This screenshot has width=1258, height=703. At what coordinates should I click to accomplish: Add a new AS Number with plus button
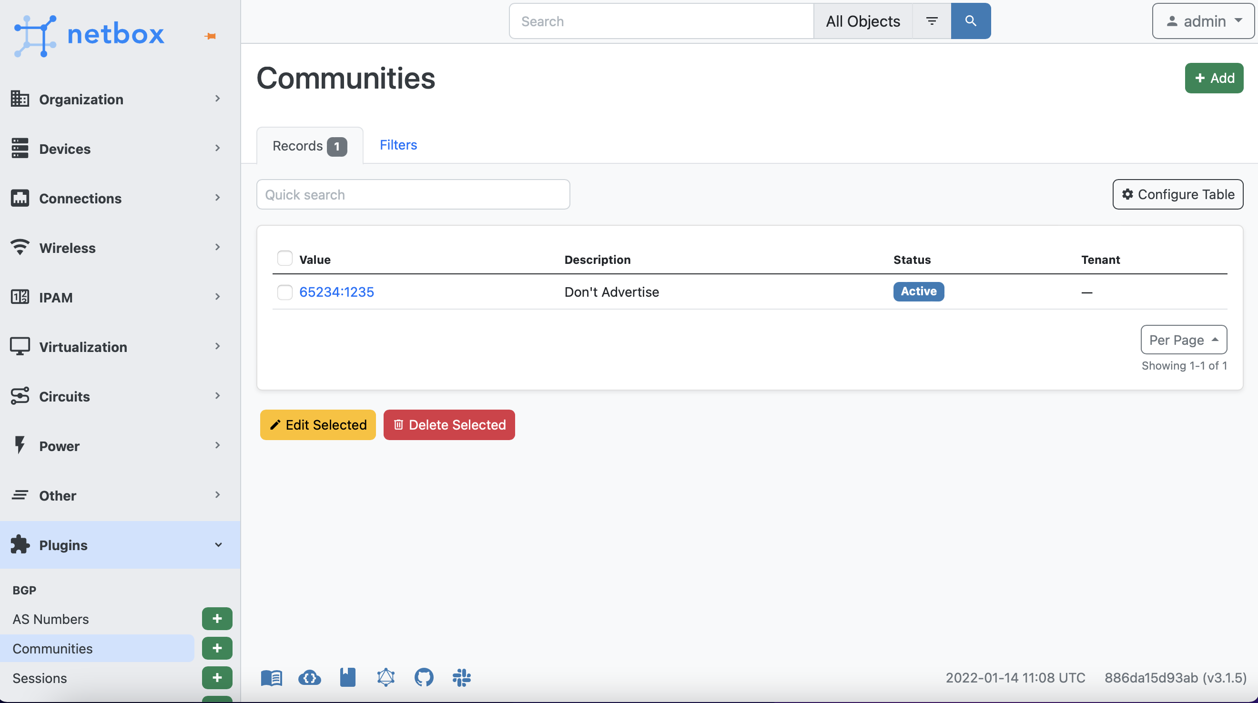[217, 619]
